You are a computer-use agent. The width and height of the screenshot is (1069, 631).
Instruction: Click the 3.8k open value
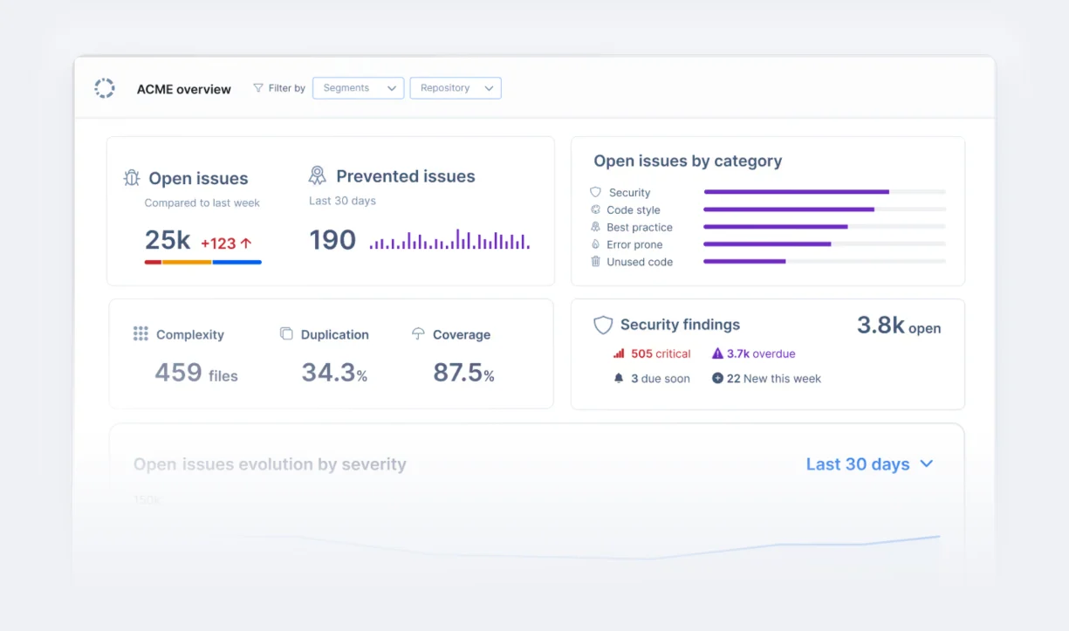[899, 326]
